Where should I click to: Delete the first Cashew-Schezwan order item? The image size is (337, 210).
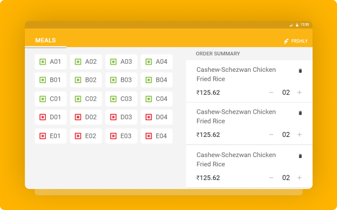300,71
